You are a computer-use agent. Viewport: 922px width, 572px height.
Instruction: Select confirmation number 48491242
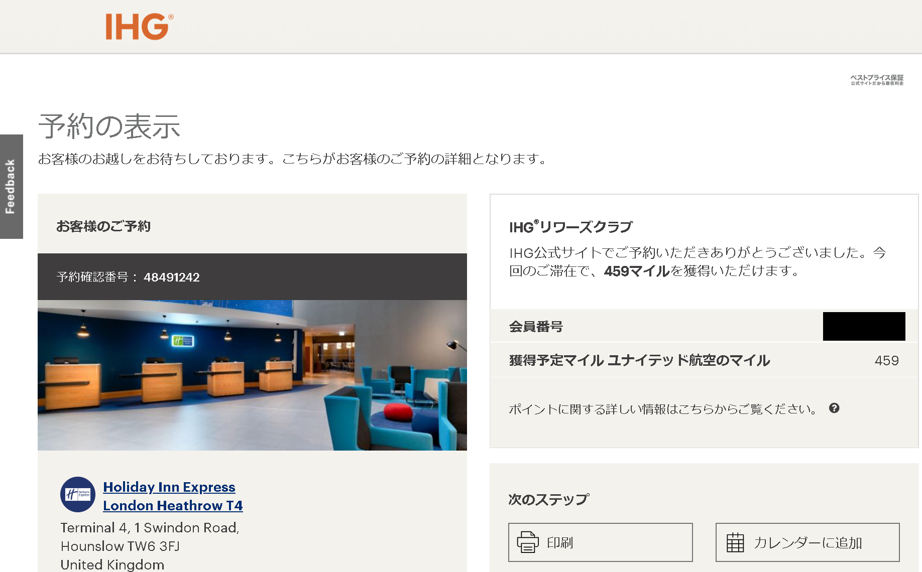[172, 277]
